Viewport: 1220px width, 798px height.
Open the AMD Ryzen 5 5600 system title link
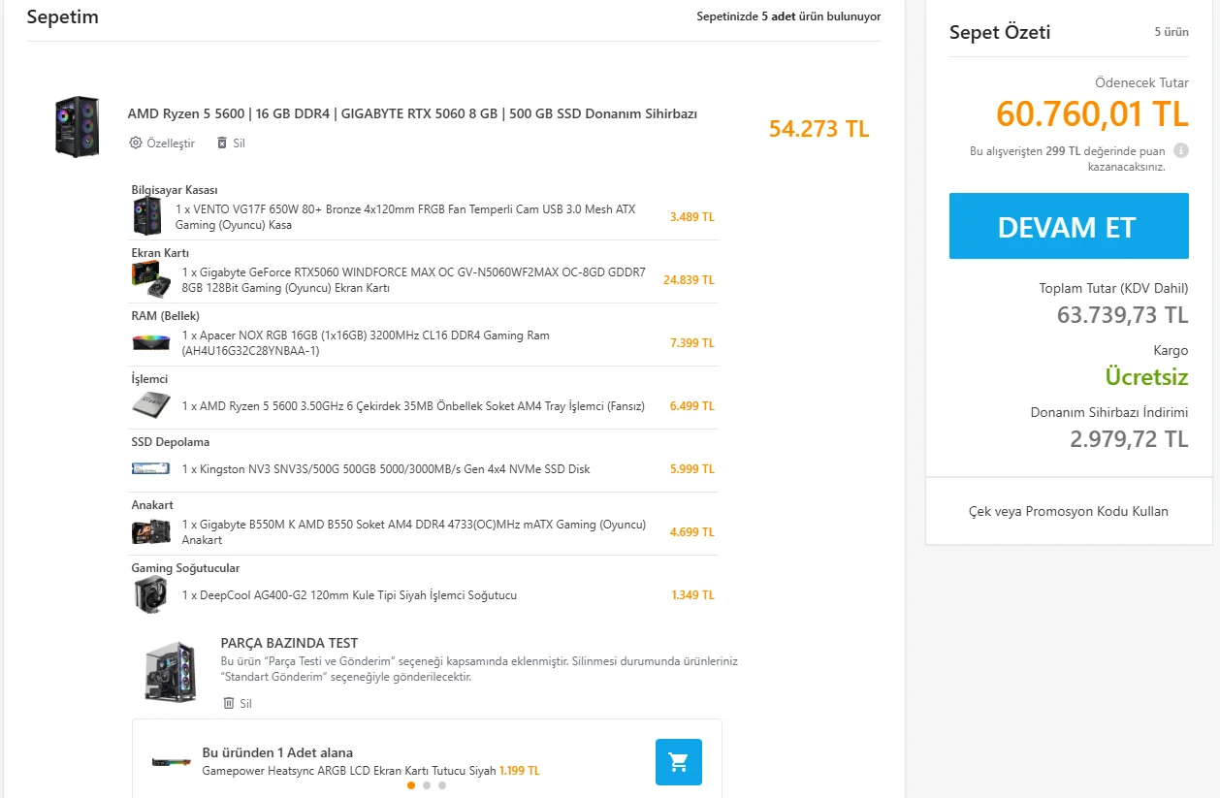point(412,113)
